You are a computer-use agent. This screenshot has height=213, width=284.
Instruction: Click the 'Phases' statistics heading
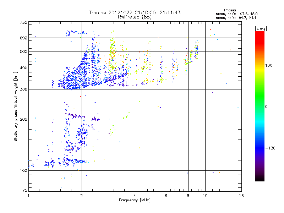coord(230,10)
